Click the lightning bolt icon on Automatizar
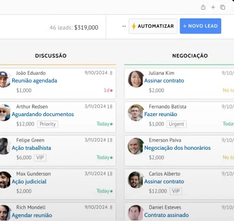Viewport: 234px width, 221px height. pyautogui.click(x=134, y=26)
